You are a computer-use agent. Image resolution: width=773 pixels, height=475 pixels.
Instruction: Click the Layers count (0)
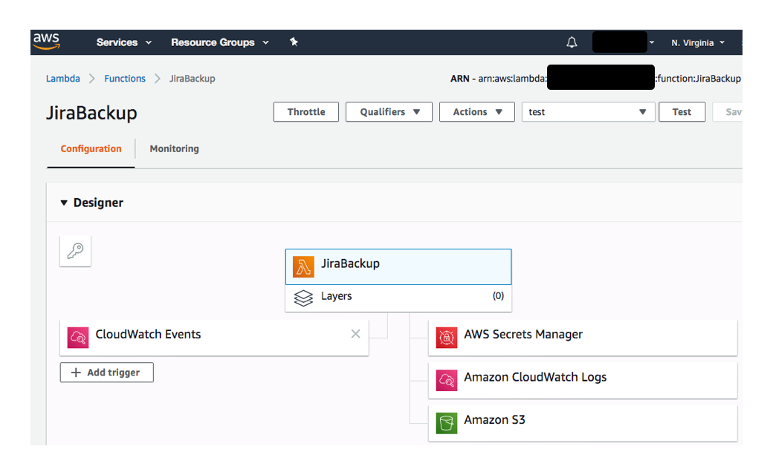pyautogui.click(x=499, y=296)
